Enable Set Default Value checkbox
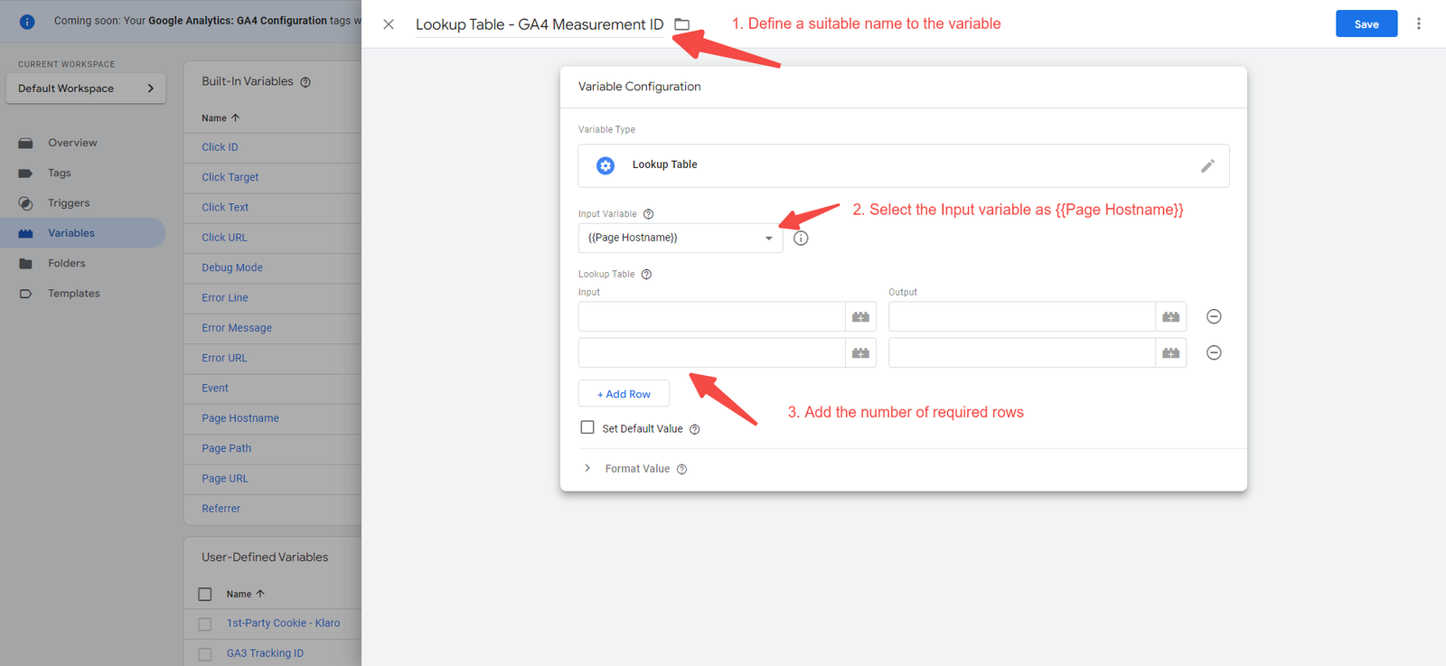1446x666 pixels. 587,427
